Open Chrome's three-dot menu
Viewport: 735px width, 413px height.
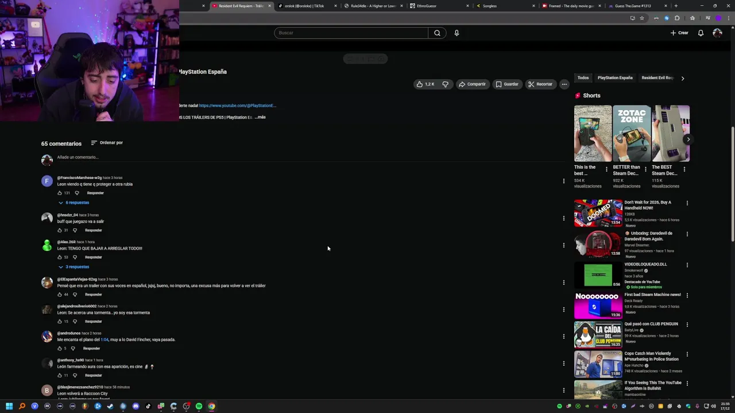[728, 18]
